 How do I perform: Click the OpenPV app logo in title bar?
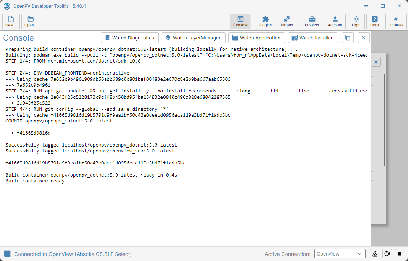pos(7,6)
